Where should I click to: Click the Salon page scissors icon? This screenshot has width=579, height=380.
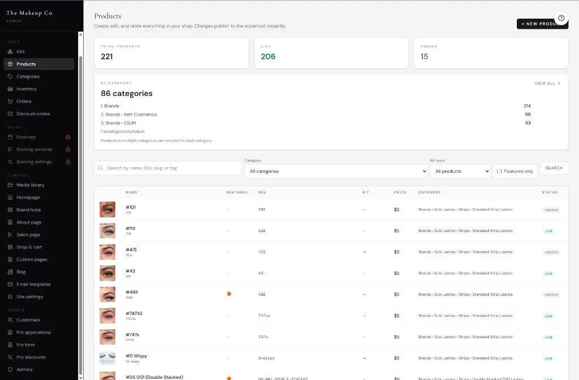tap(10, 235)
